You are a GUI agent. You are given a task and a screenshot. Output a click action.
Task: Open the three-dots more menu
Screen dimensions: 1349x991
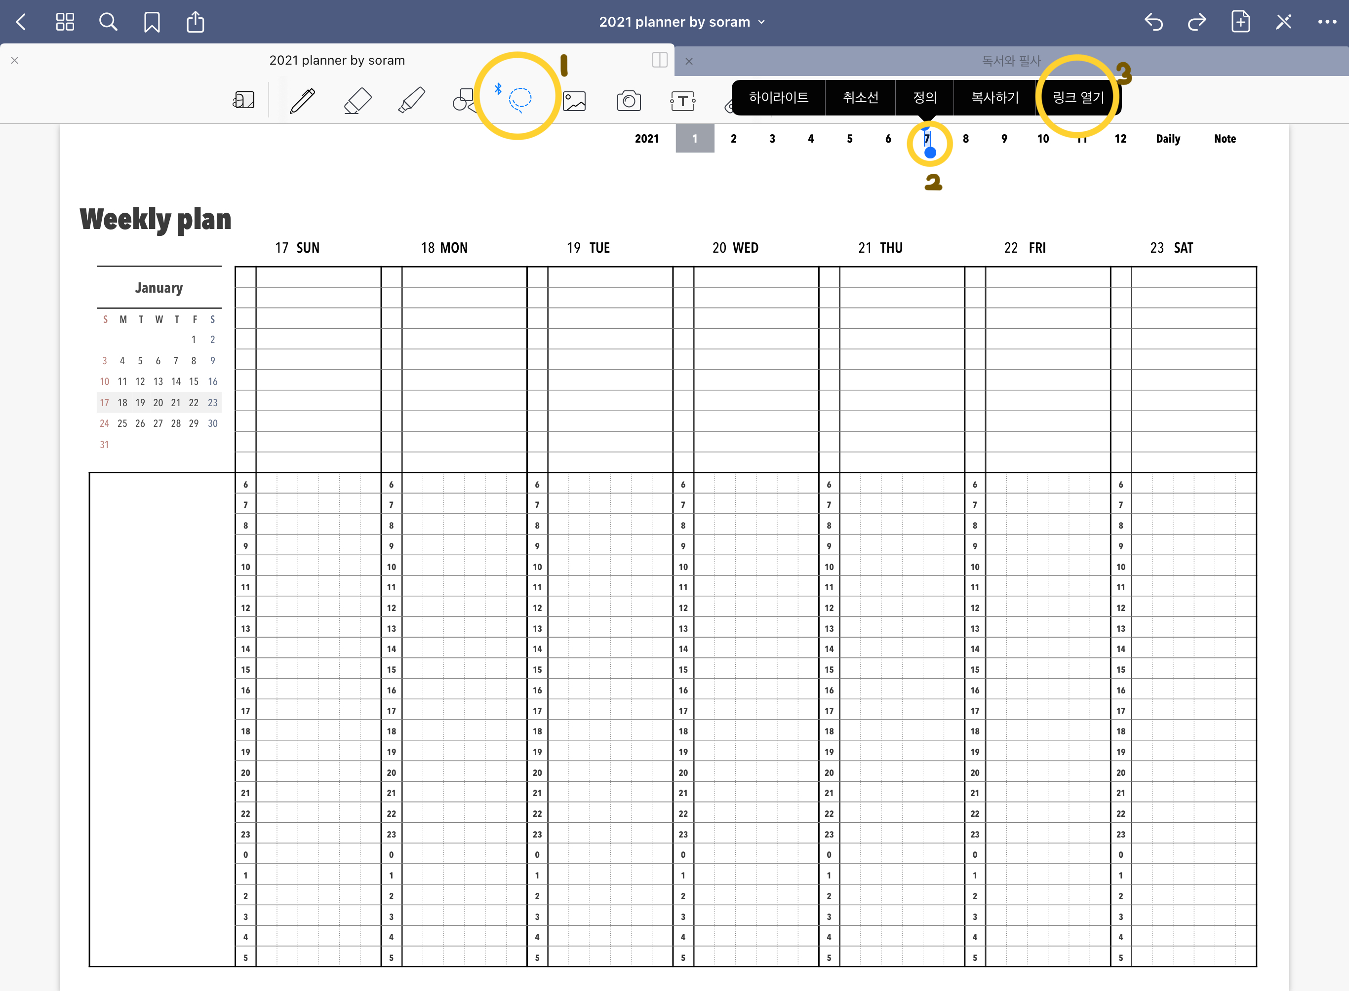(x=1327, y=22)
